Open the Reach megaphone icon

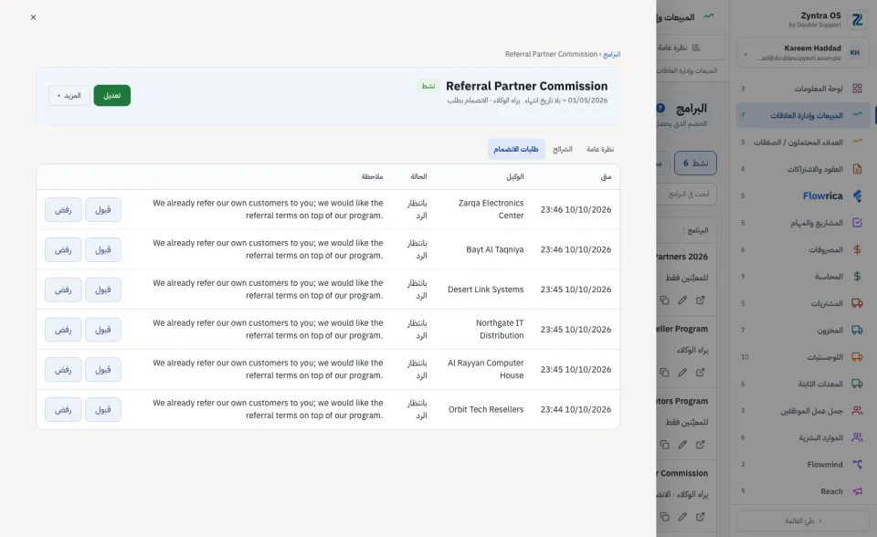click(x=857, y=491)
